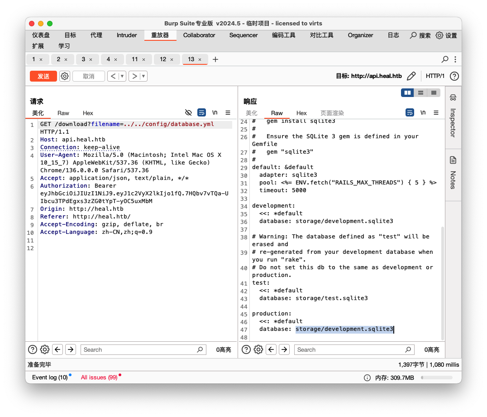This screenshot has height=417, width=487.
Task: Open the Inspector side panel
Action: 453,116
